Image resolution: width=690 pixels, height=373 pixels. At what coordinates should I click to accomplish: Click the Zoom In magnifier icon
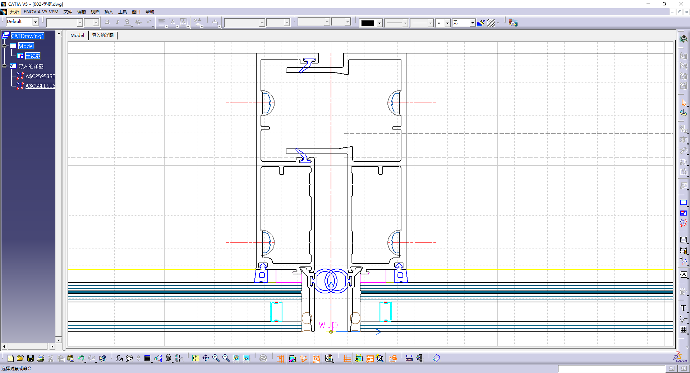216,358
